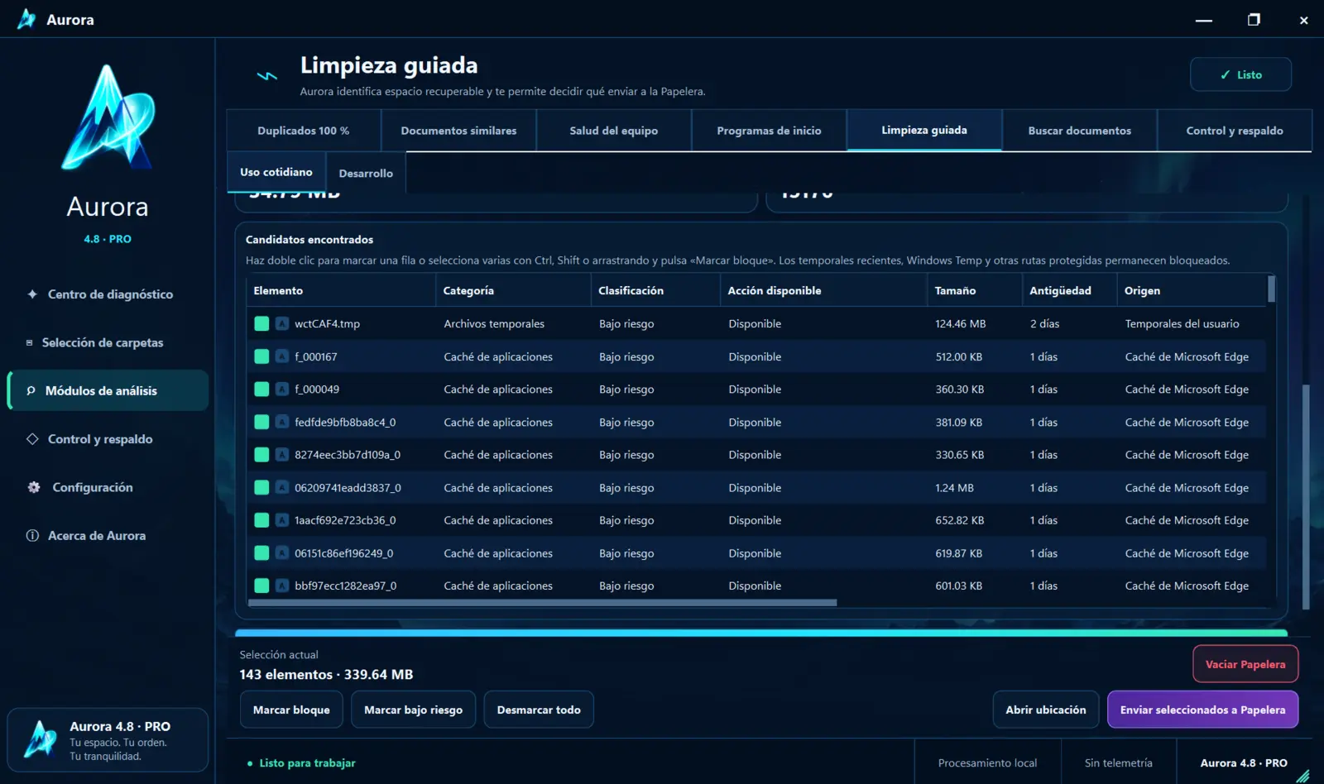This screenshot has height=784, width=1324.
Task: Click the file icon of f_000167
Action: (x=282, y=356)
